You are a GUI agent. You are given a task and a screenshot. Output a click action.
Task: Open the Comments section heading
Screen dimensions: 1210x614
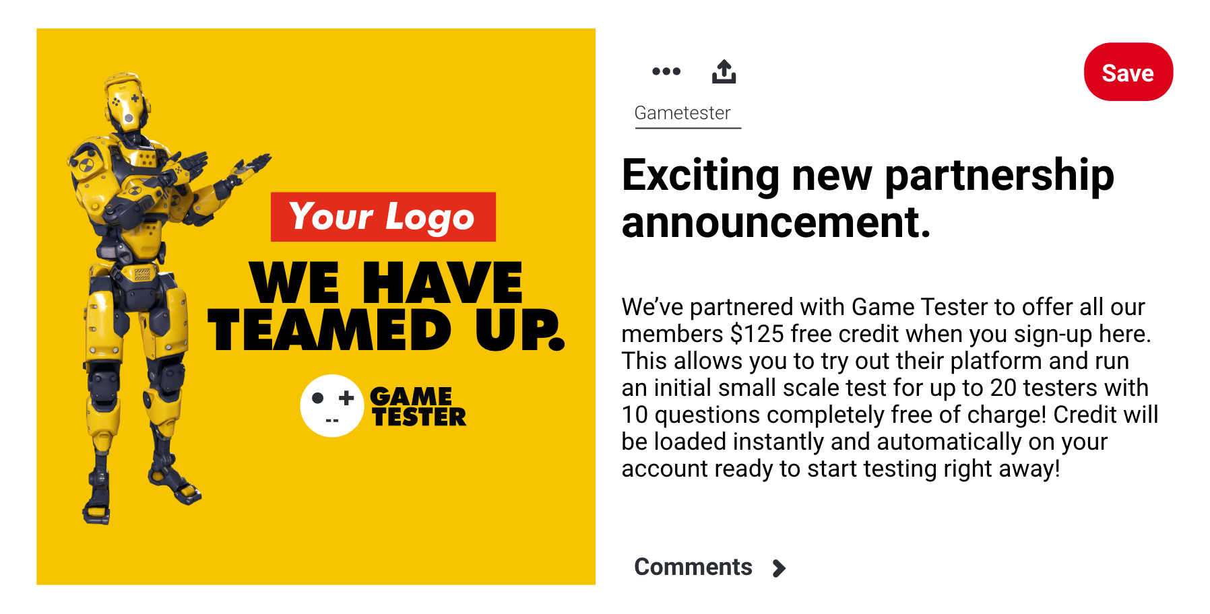[x=693, y=567]
